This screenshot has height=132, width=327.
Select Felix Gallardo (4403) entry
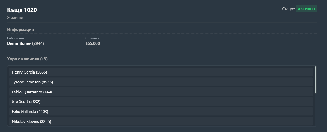pyautogui.click(x=161, y=112)
